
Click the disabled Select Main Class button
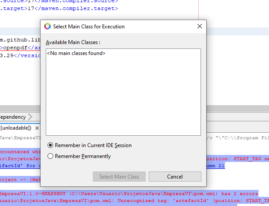119,177
